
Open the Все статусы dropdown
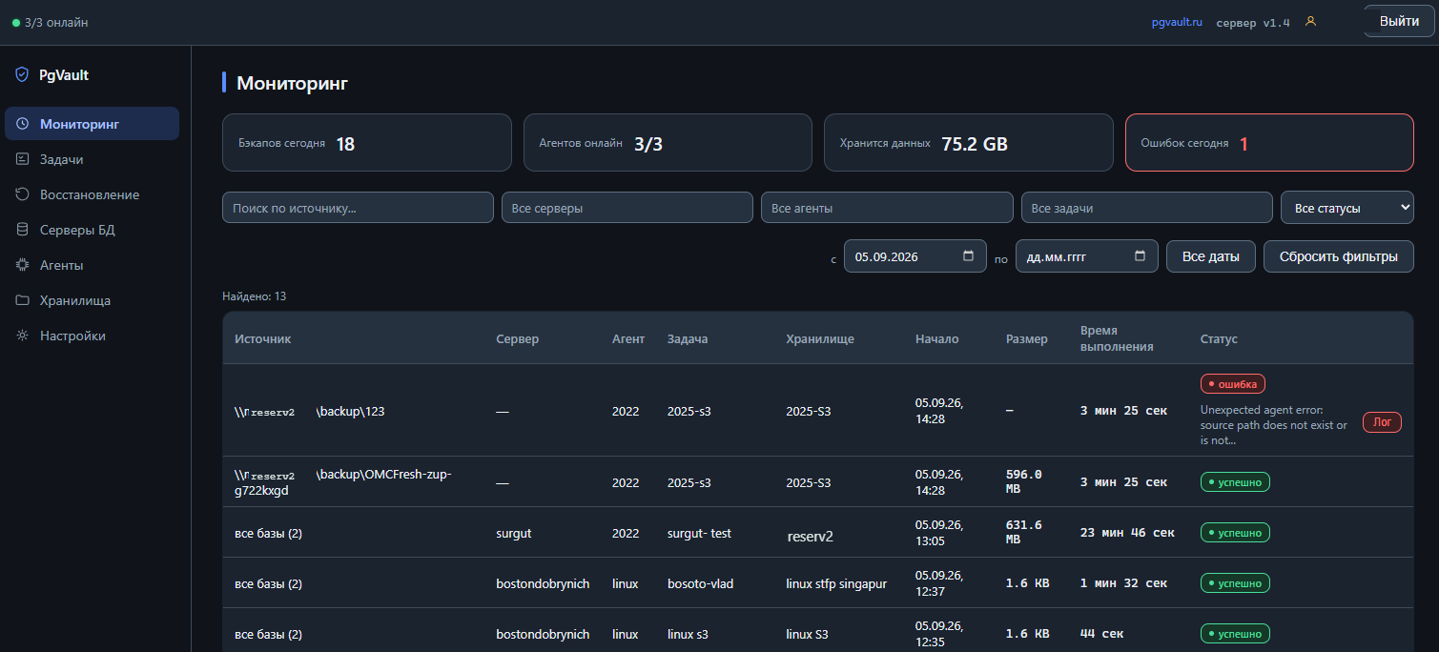(x=1347, y=208)
